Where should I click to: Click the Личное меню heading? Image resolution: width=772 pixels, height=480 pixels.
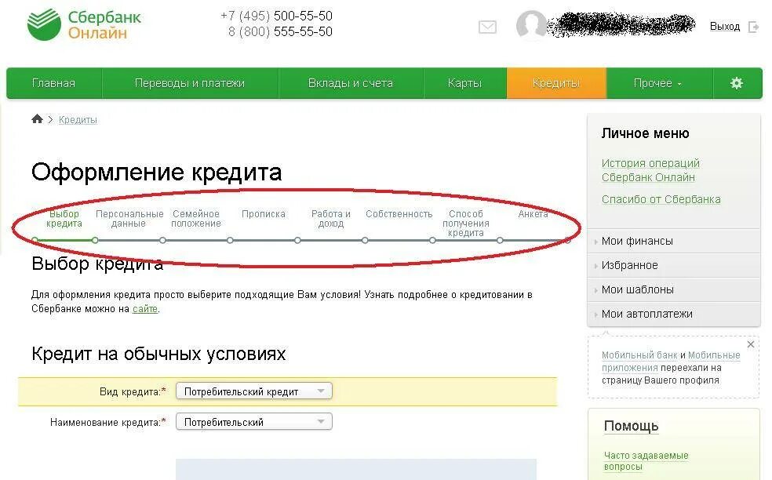click(x=645, y=133)
